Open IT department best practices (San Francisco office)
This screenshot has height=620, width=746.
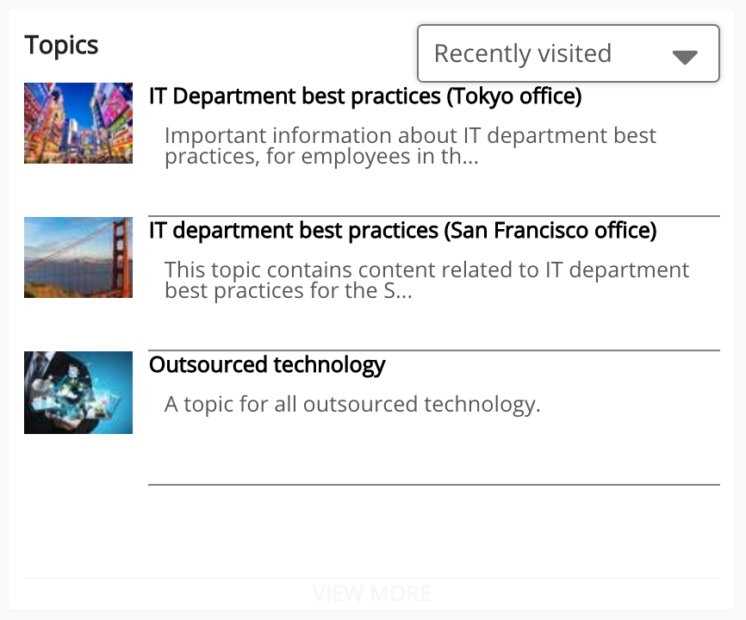(x=402, y=231)
